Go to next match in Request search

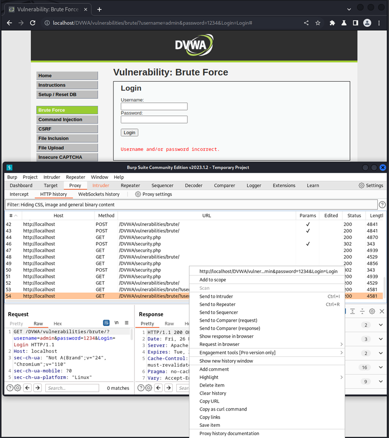(37, 388)
